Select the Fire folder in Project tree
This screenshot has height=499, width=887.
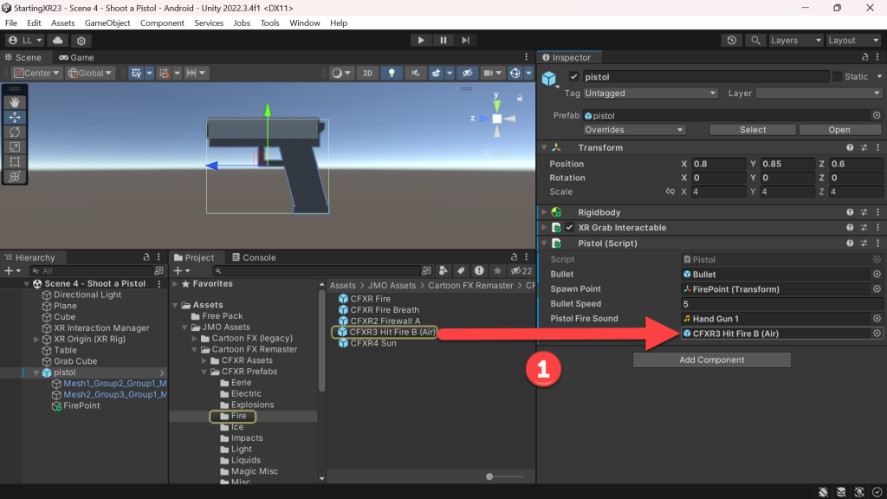click(x=238, y=416)
